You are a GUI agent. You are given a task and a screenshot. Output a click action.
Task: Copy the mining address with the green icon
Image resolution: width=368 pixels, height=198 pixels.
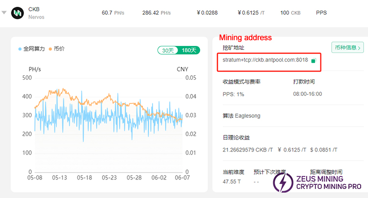point(314,61)
